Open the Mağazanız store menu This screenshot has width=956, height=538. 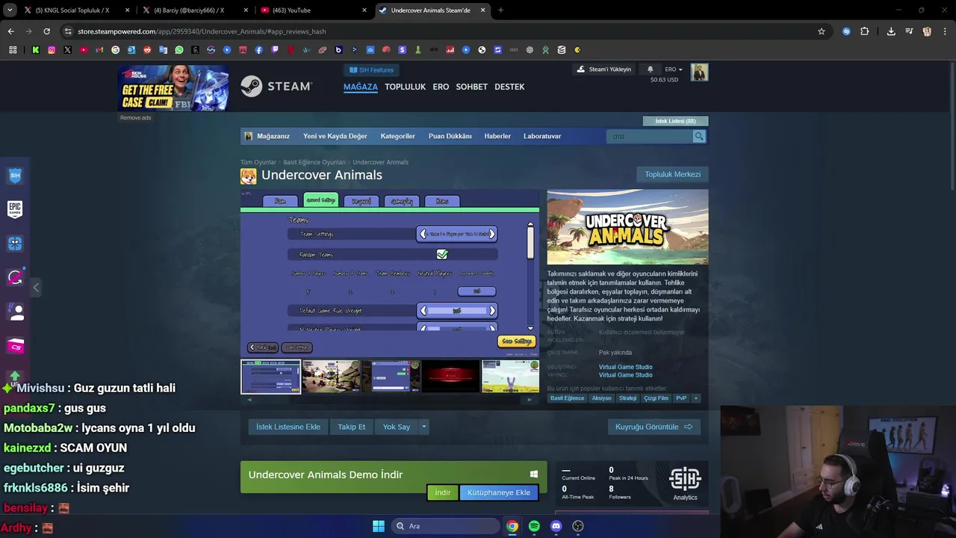273,136
